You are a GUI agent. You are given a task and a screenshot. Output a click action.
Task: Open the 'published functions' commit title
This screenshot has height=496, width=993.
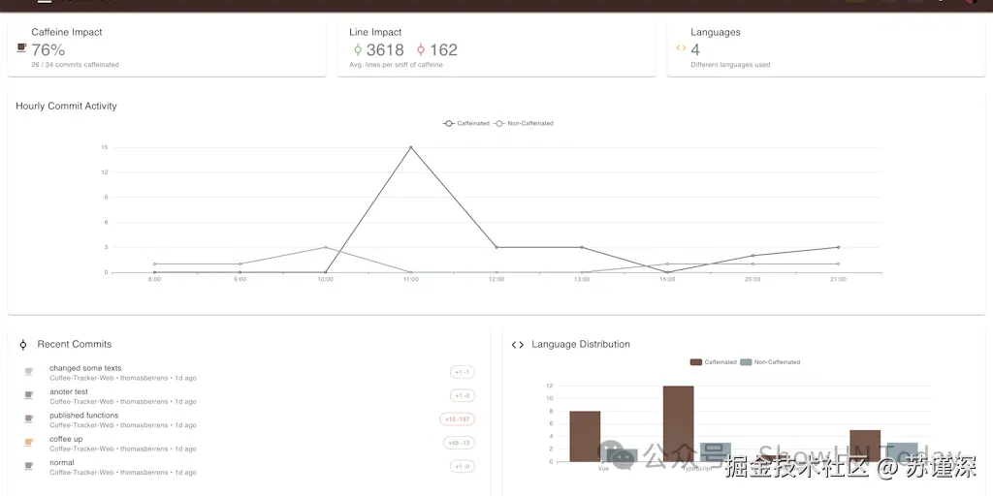point(83,415)
